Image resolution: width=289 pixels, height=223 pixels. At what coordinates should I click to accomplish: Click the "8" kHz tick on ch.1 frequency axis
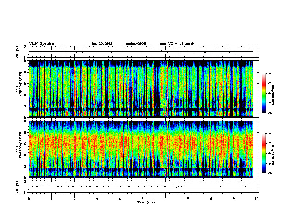click(26, 72)
